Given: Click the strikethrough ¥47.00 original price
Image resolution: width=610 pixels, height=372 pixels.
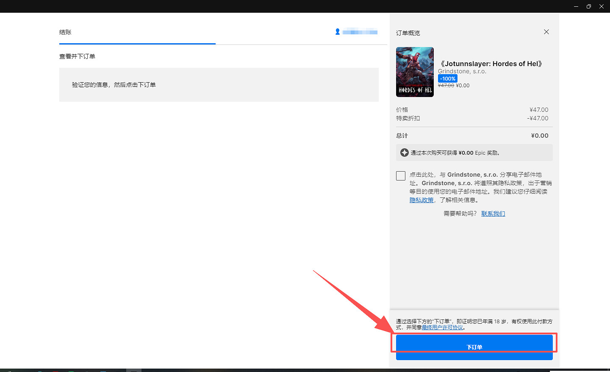Looking at the screenshot, I should click(x=446, y=86).
